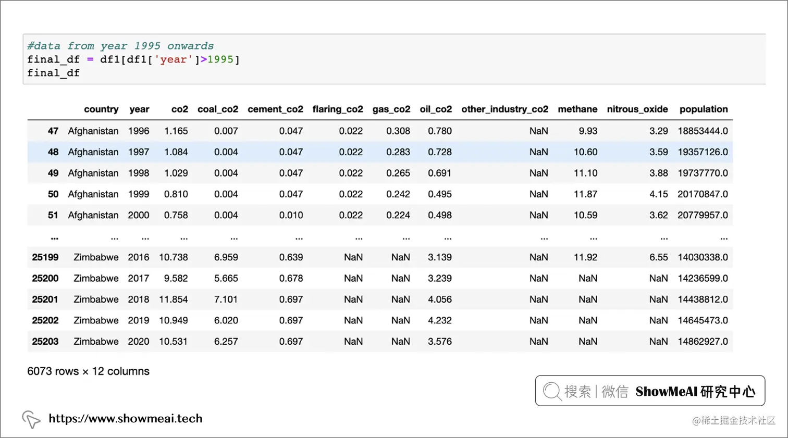Select the 'population' column header
Screen dimensions: 788x438
click(x=704, y=109)
